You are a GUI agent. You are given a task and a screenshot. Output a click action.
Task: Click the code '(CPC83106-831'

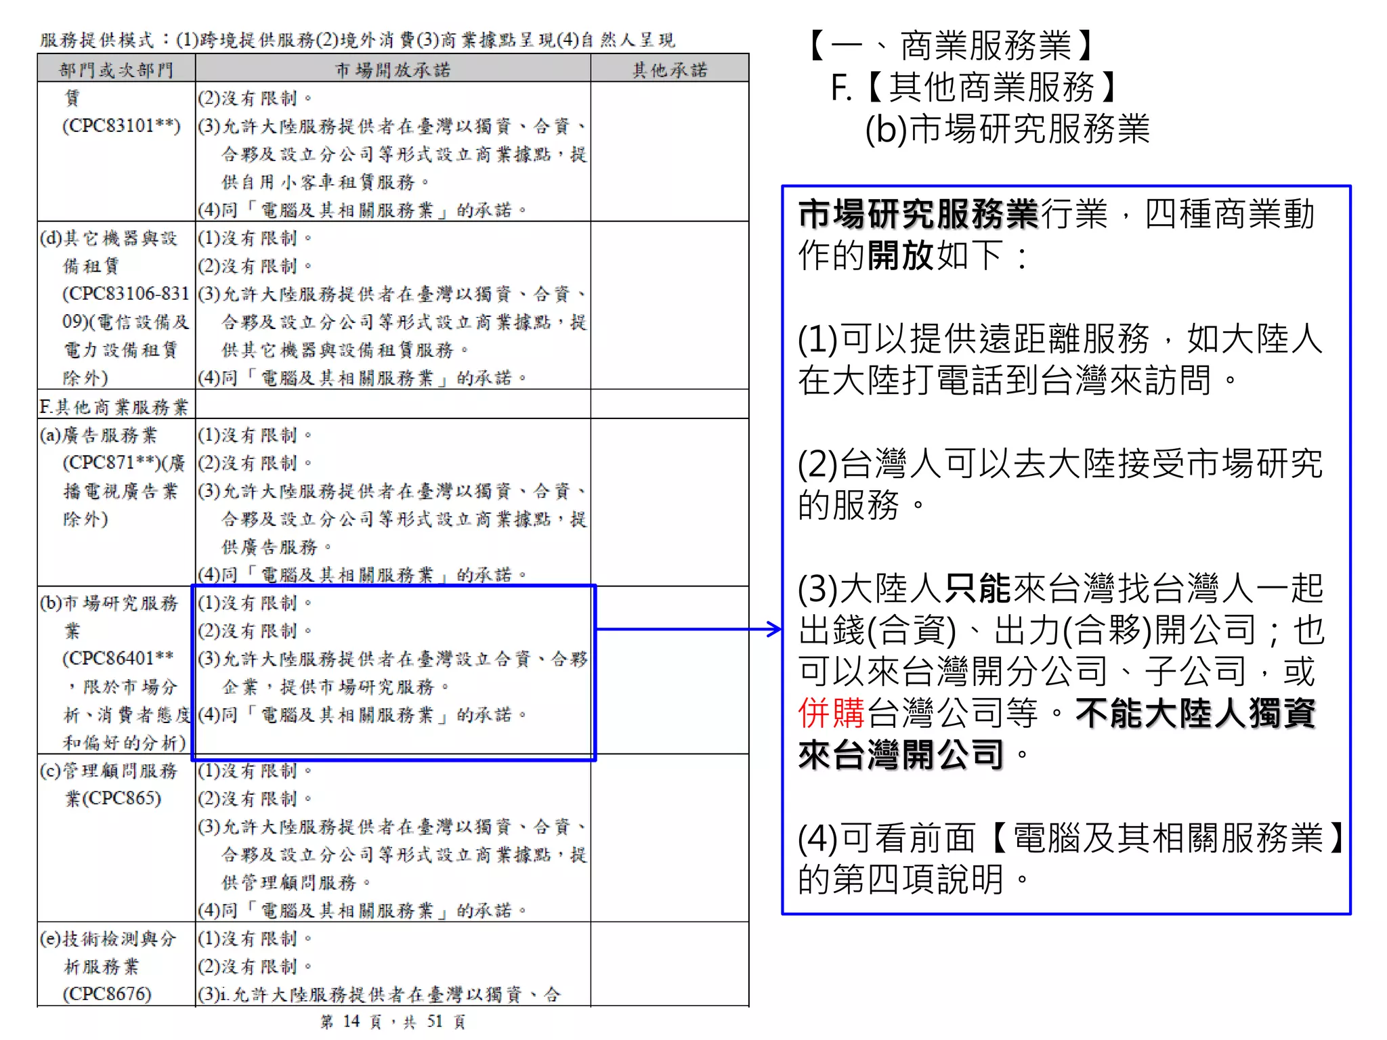[125, 294]
